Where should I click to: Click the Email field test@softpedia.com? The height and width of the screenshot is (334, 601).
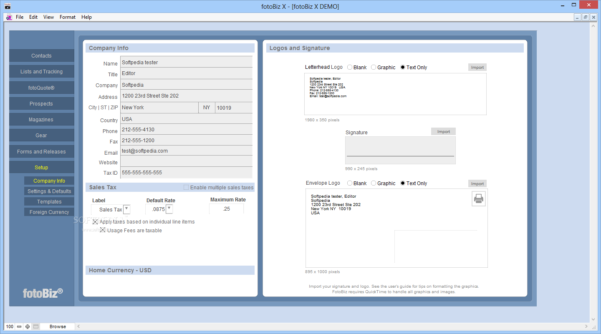click(x=187, y=151)
